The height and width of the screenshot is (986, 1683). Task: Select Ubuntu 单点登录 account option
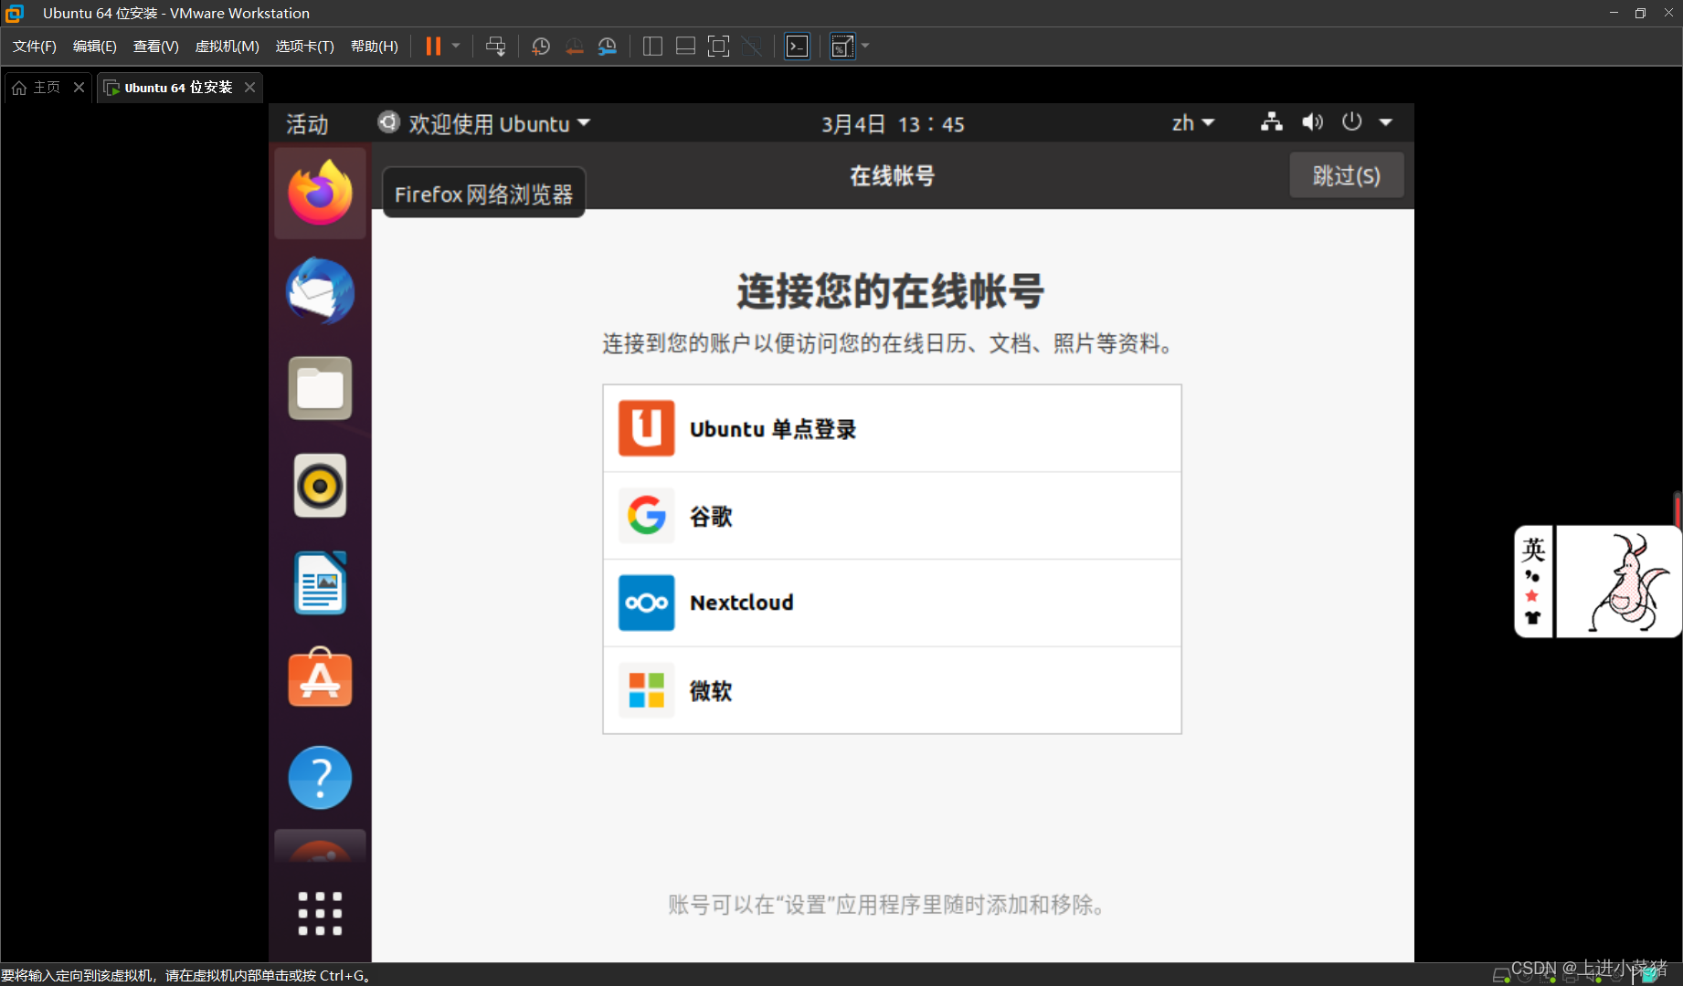click(892, 428)
